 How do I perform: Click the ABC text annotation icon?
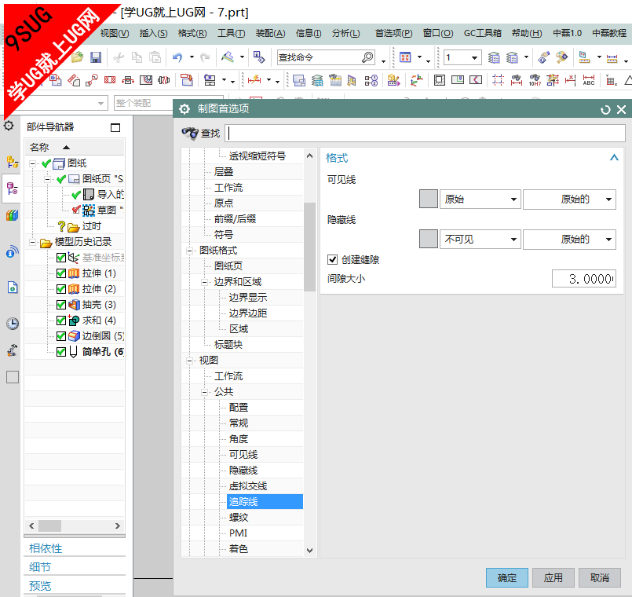(x=589, y=80)
